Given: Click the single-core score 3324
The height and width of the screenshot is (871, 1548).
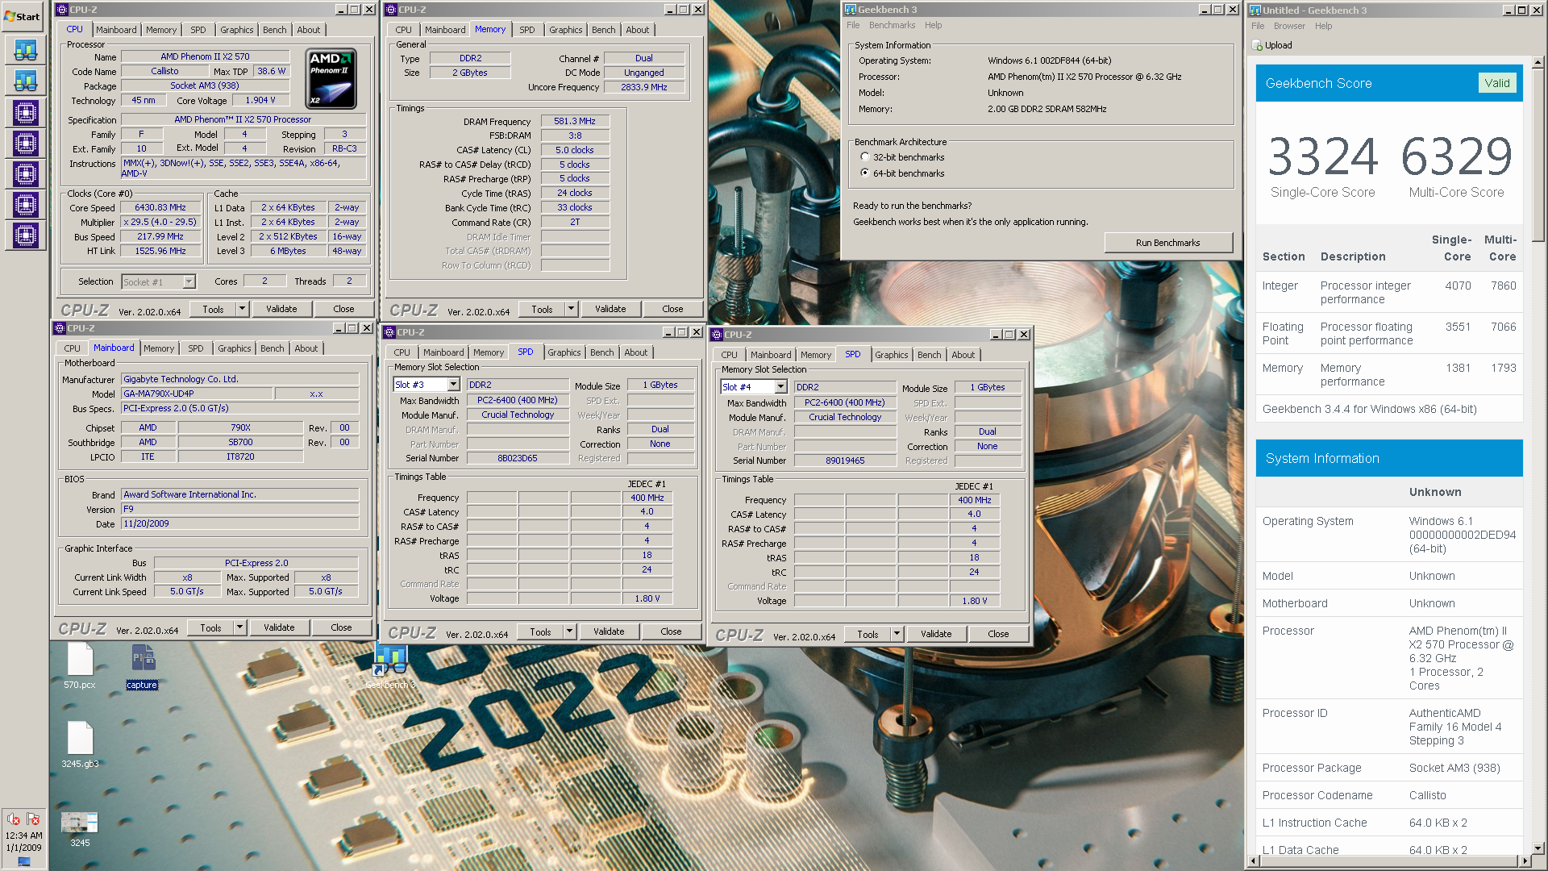Looking at the screenshot, I should click(x=1322, y=156).
